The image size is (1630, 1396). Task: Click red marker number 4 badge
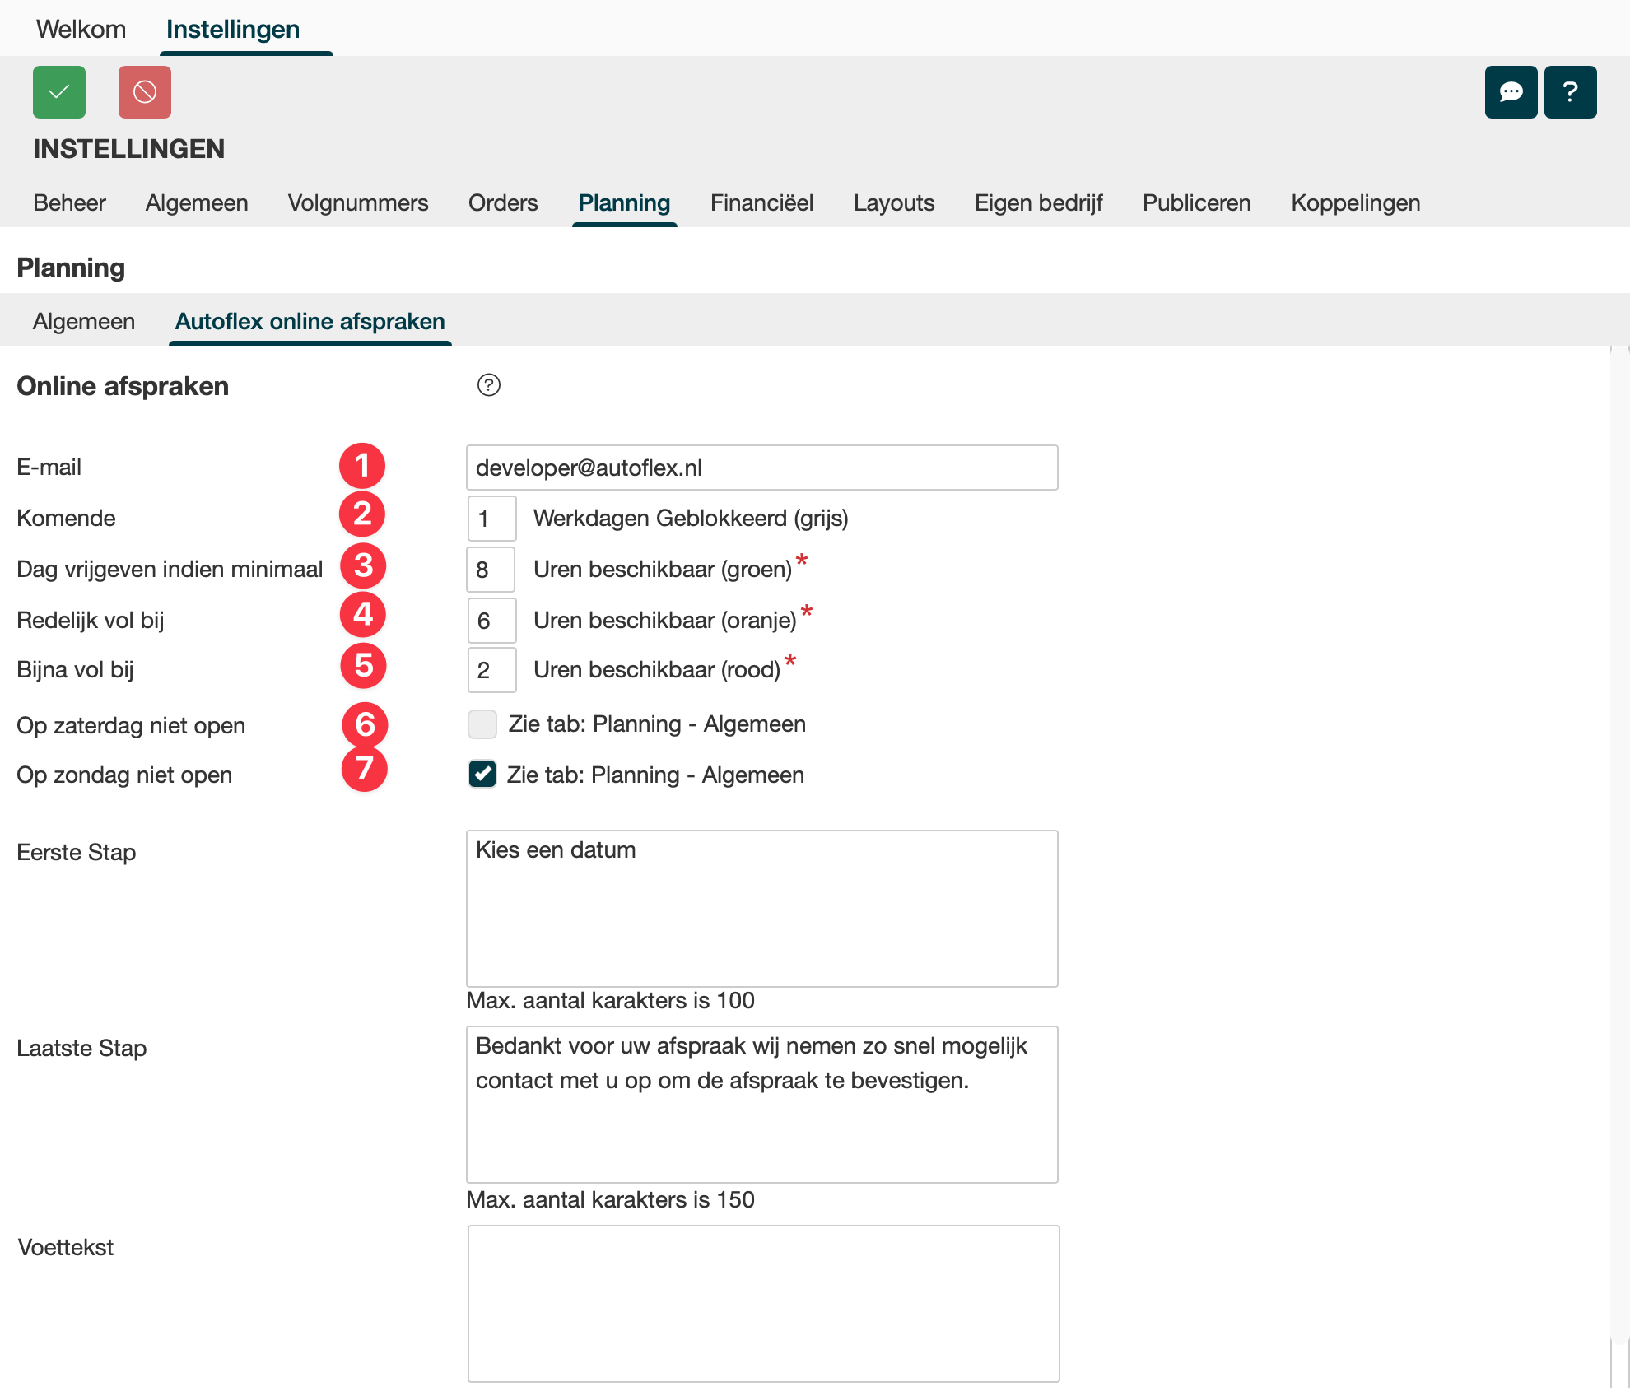point(363,614)
